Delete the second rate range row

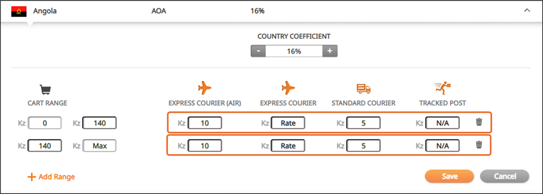coord(479,145)
